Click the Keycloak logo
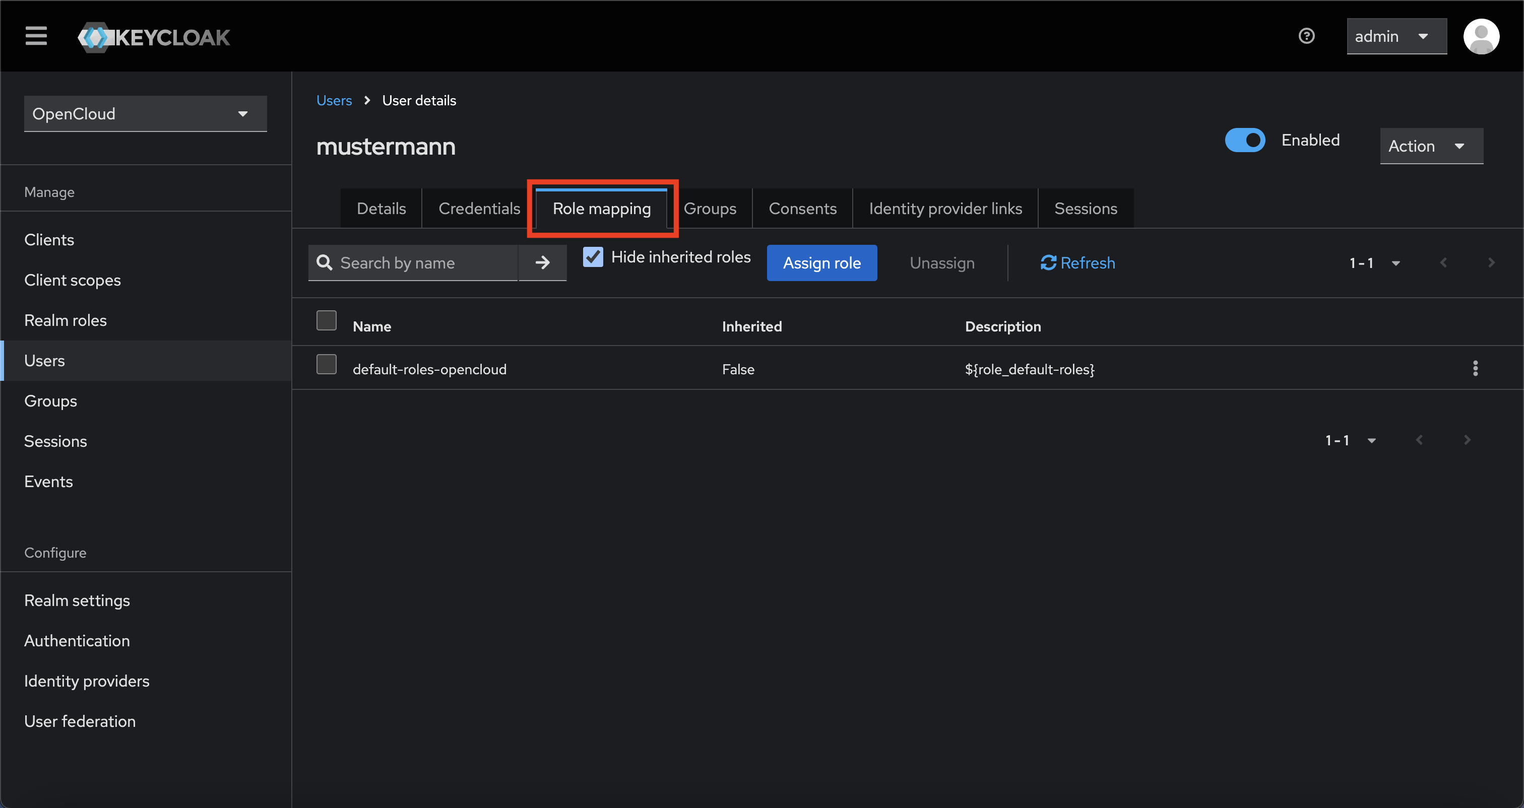1524x808 pixels. tap(154, 37)
